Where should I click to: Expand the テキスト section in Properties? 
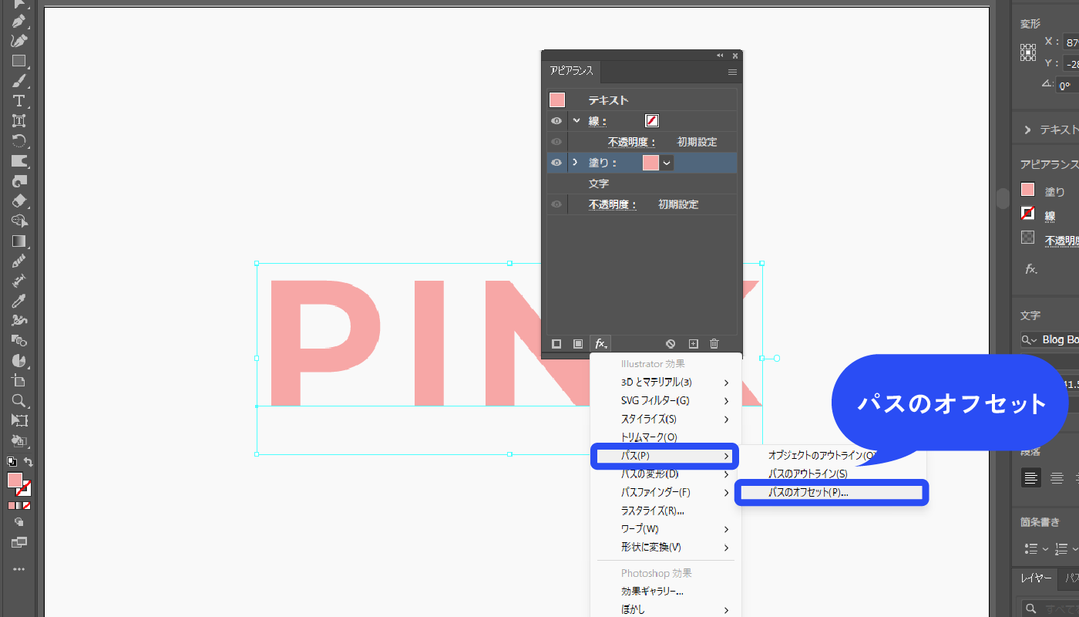pos(1027,130)
